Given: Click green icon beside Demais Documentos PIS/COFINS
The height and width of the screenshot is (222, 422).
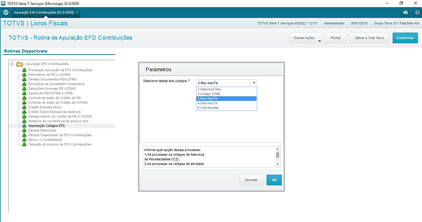Looking at the screenshot, I should click(24, 79).
